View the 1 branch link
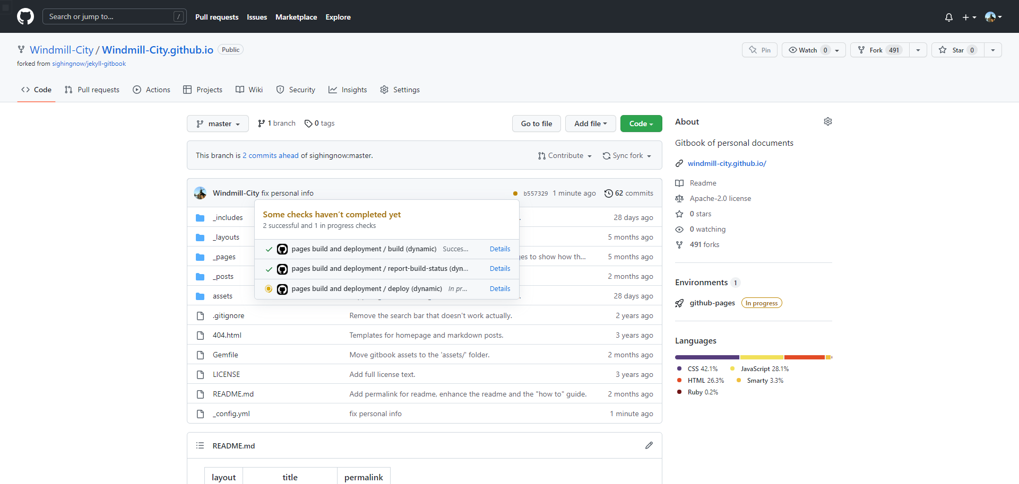 277,123
